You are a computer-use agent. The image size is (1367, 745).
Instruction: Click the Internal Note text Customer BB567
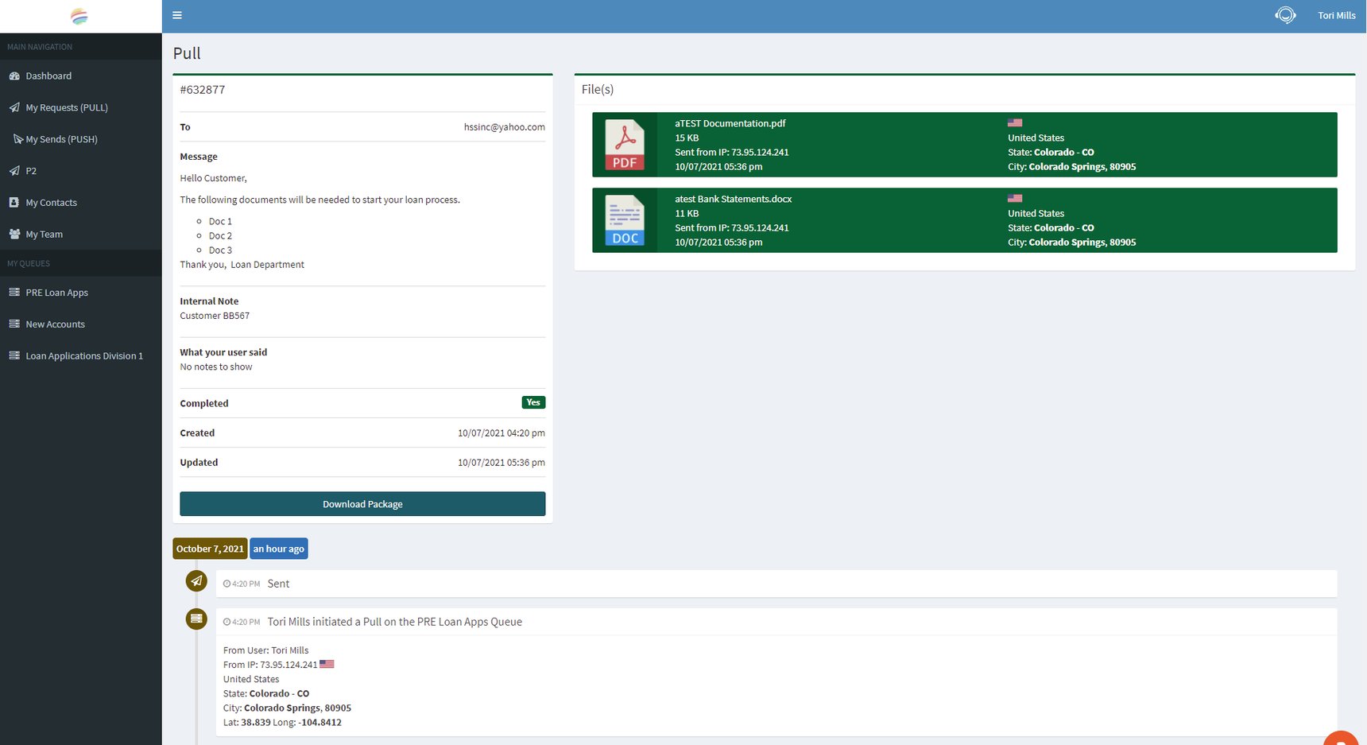click(x=215, y=316)
